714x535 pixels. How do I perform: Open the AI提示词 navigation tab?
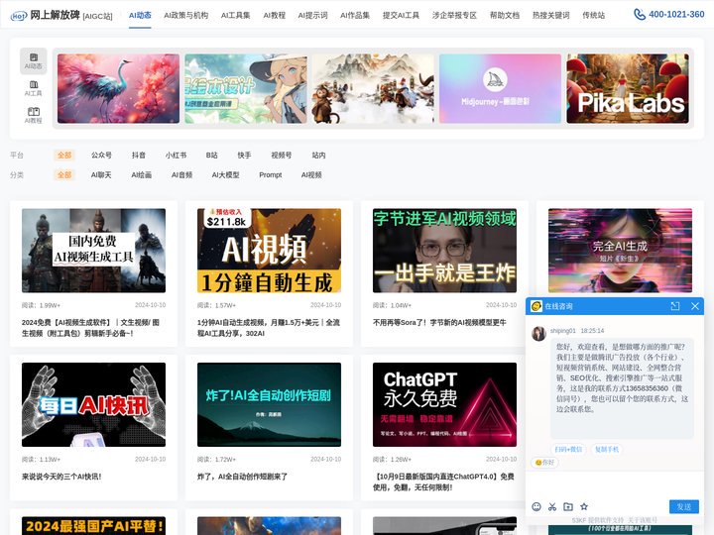(312, 16)
